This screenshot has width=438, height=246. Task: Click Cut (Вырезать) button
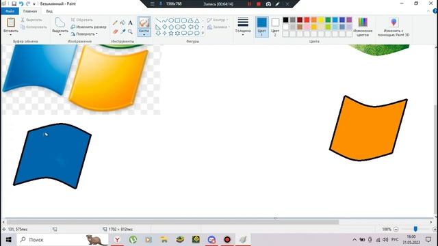coord(31,20)
